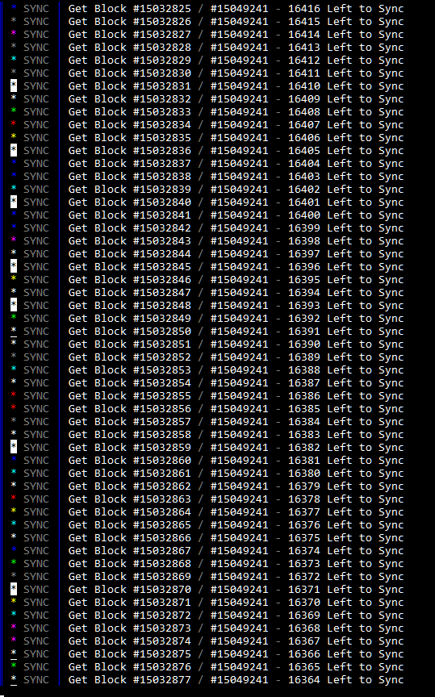Click the magenta asterisk on row #15032843
Screen dimensions: 435x697
14,239
